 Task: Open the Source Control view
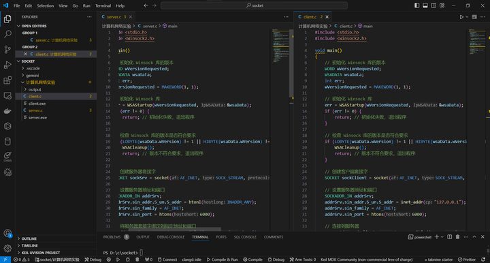[x=7, y=50]
